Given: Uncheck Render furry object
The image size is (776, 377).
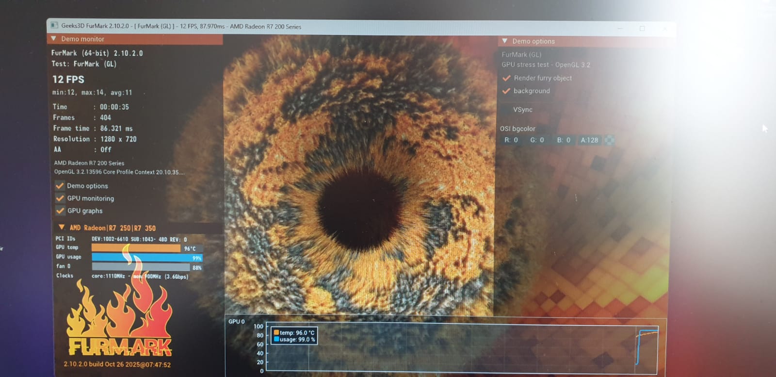Looking at the screenshot, I should click(x=506, y=78).
